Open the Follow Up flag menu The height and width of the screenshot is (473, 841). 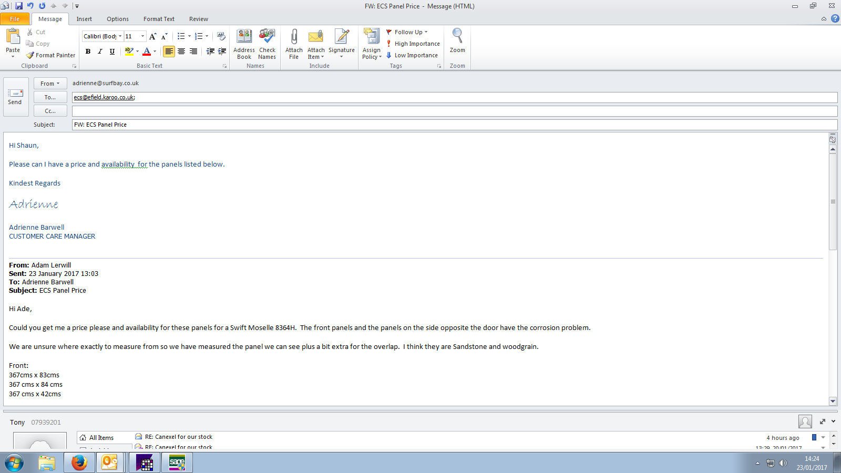click(407, 32)
